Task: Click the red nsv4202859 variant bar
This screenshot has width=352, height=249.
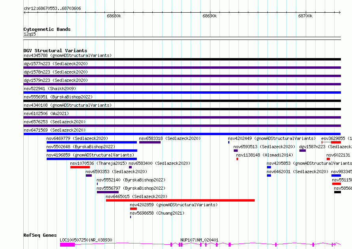Action: 133,209
